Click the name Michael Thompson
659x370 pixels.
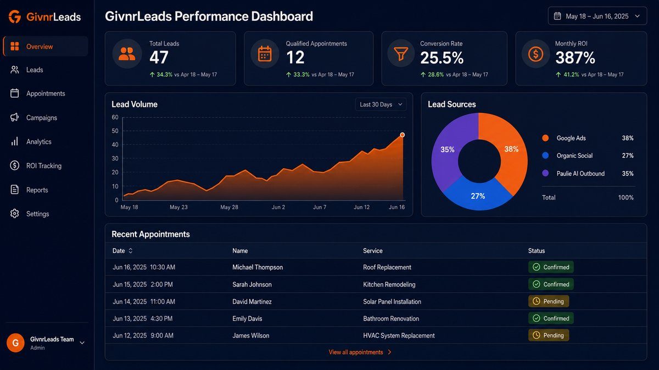pyautogui.click(x=258, y=267)
